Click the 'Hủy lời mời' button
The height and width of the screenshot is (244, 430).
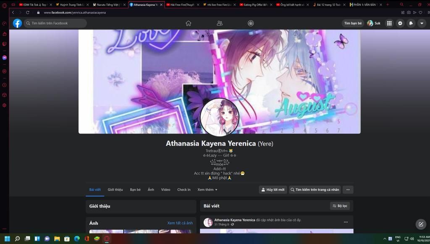tap(273, 190)
